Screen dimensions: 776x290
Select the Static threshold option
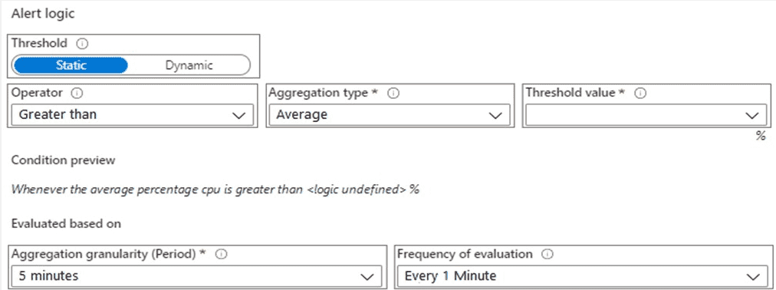pos(71,65)
